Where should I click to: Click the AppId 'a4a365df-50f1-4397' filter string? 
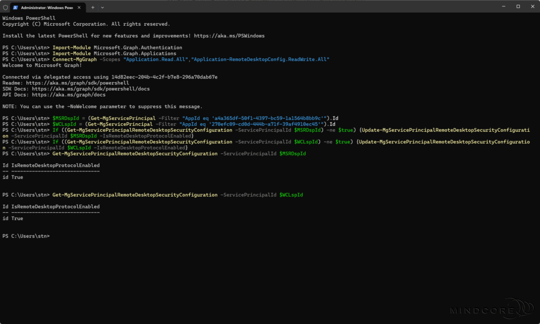click(x=255, y=118)
